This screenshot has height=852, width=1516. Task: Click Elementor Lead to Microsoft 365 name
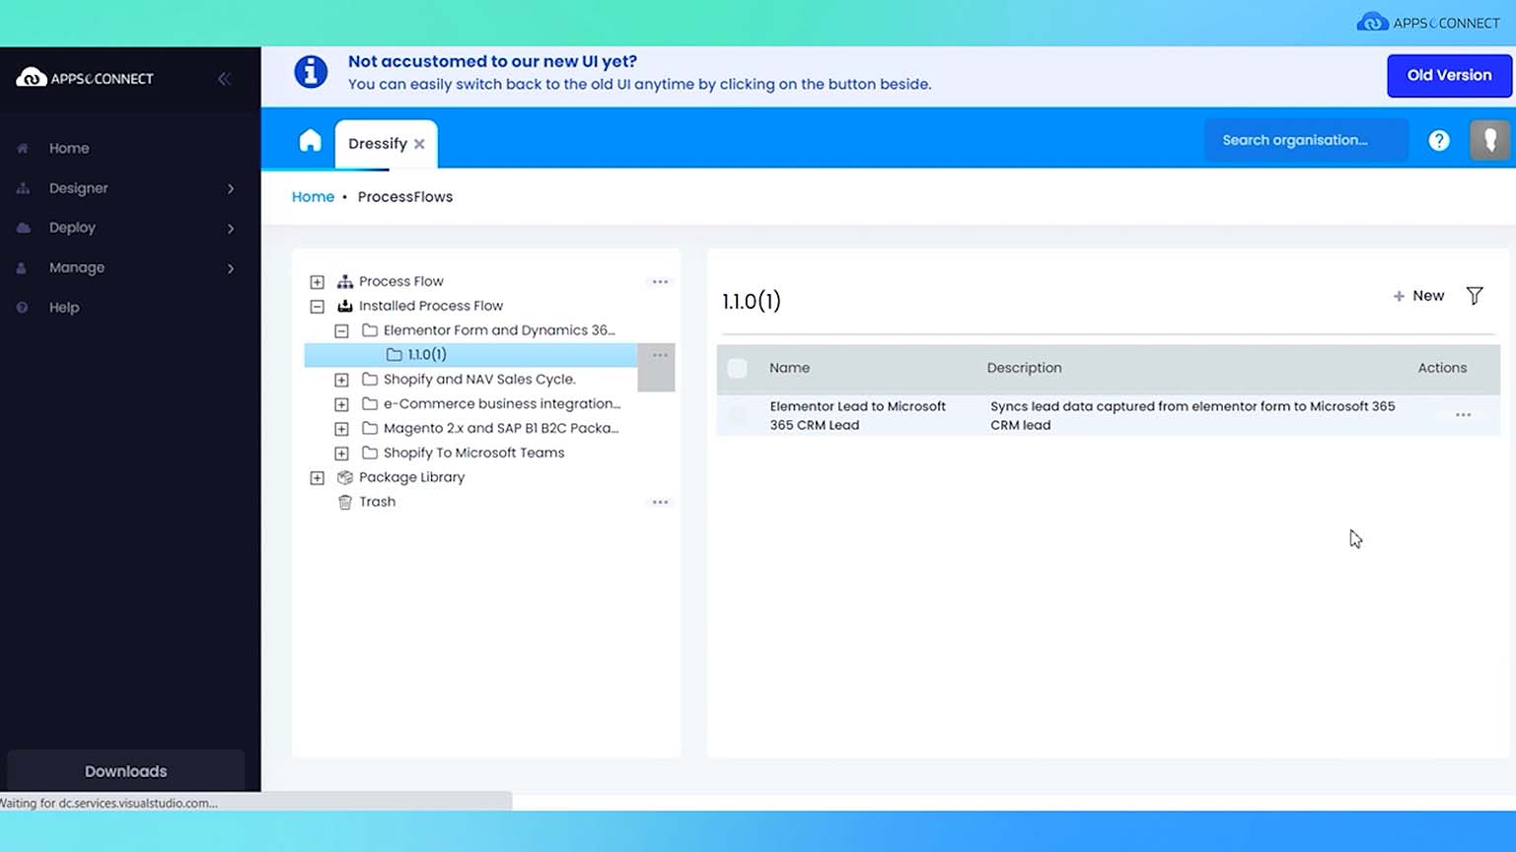click(857, 416)
